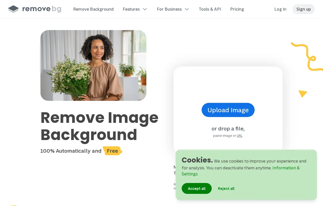Click the yellow Free highlight badge
Viewport: 323px width, 206px height.
coord(112,151)
